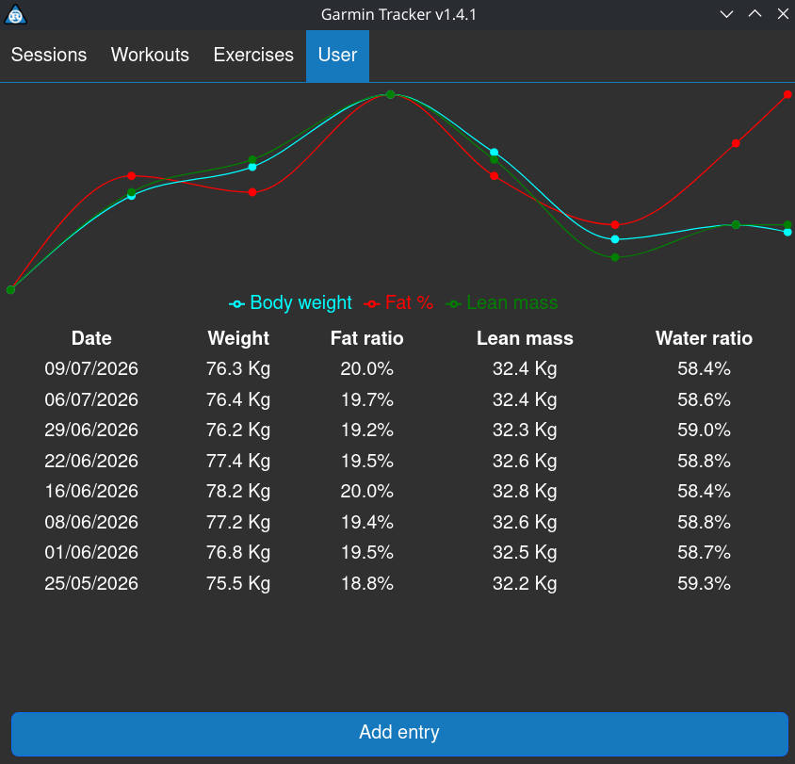This screenshot has width=795, height=764.
Task: Go to the Exercises tab
Action: coord(253,56)
